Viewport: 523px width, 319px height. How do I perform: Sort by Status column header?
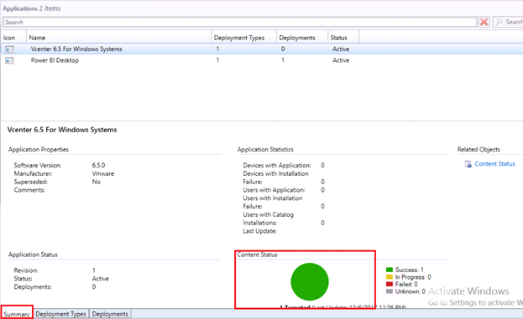[343, 38]
